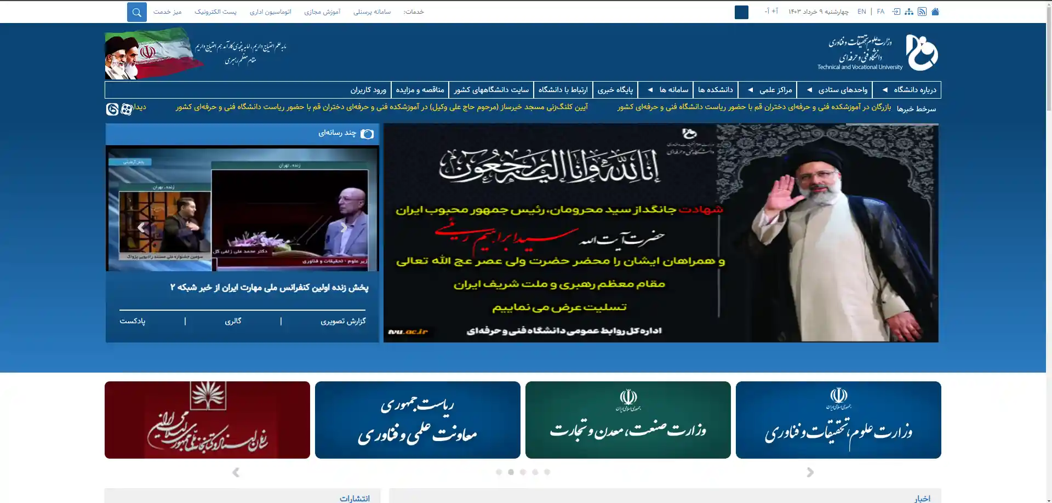Switch site language to EN

point(862,12)
